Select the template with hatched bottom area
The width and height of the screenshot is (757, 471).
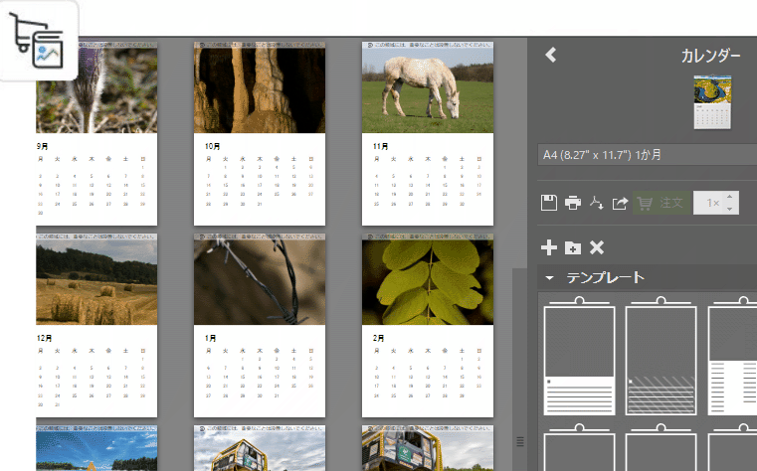point(661,357)
